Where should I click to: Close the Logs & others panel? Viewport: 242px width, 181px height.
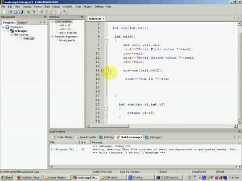tap(239, 131)
